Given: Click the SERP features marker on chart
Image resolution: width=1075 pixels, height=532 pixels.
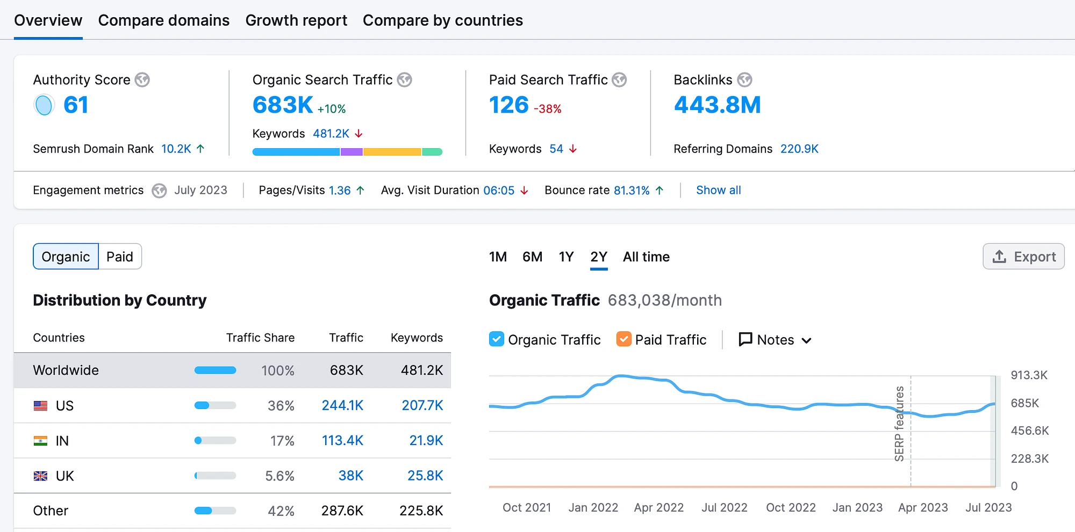Looking at the screenshot, I should (899, 424).
